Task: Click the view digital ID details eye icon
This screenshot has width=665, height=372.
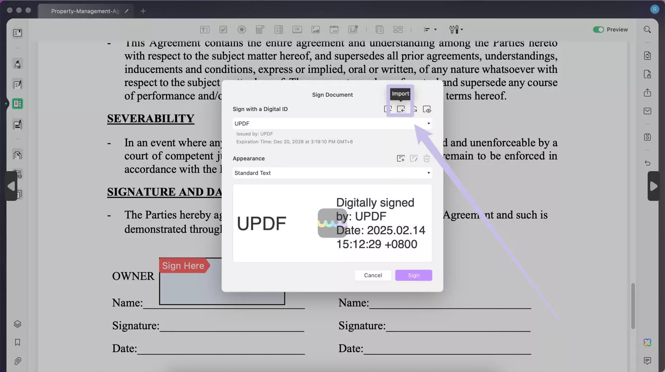Action: coord(427,109)
